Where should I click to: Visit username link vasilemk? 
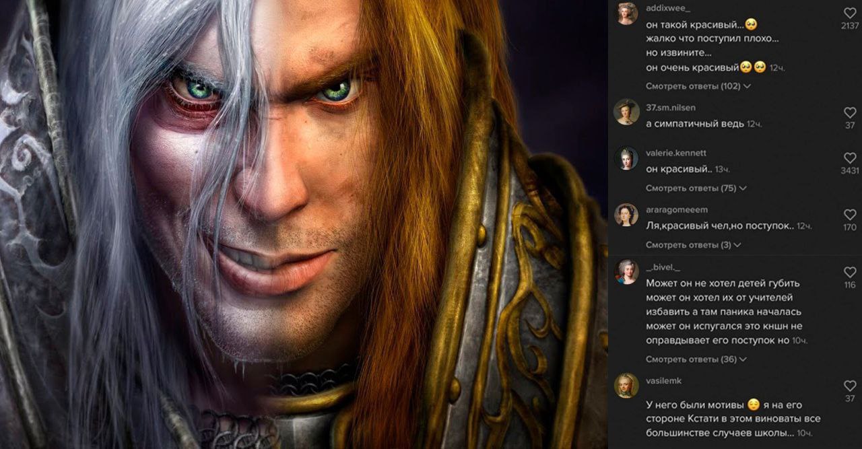[x=664, y=381]
